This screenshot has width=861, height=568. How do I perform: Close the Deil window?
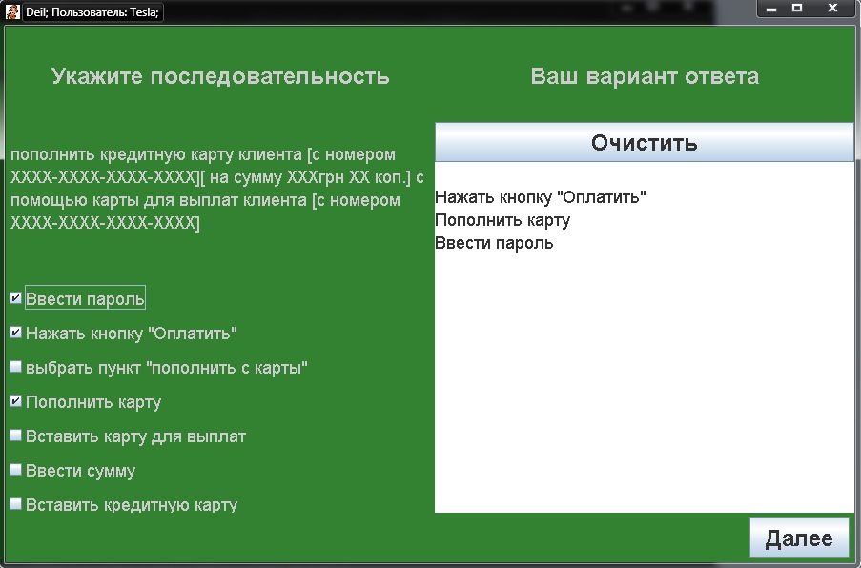coord(833,9)
